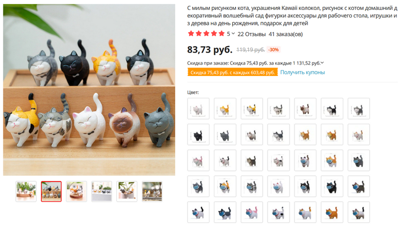
Task: Show the last gallery thumbnail image
Action: point(152,192)
